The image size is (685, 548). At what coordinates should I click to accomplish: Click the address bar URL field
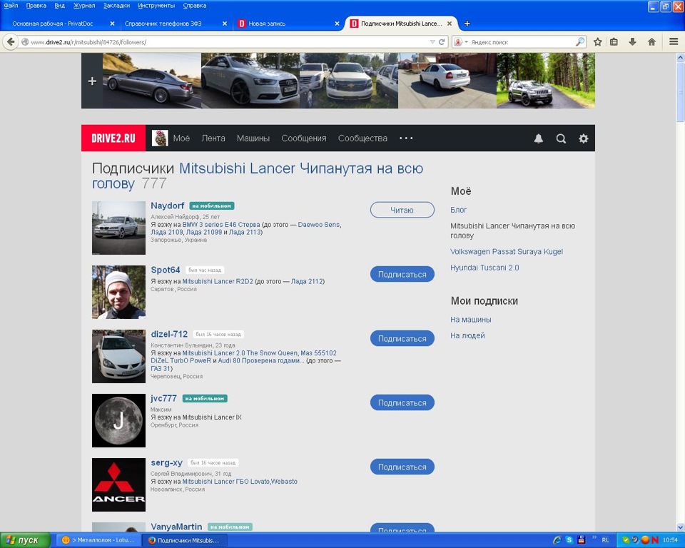[x=227, y=42]
